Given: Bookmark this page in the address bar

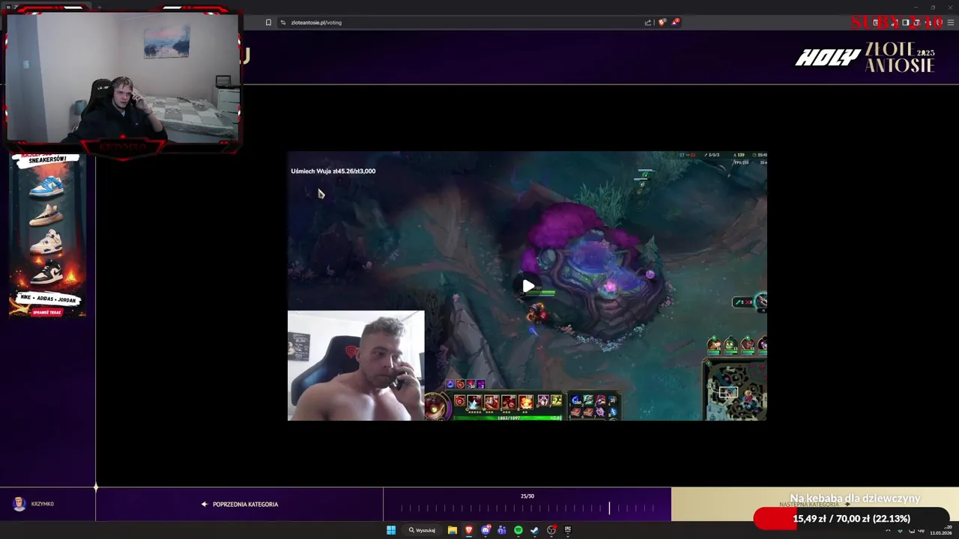Looking at the screenshot, I should point(268,22).
